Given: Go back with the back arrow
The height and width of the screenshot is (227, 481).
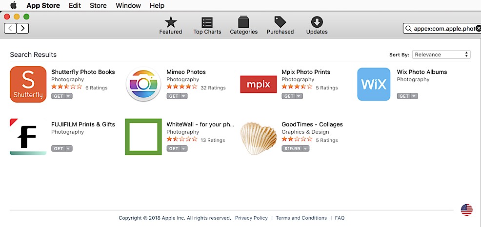Looking at the screenshot, I should click(x=10, y=28).
